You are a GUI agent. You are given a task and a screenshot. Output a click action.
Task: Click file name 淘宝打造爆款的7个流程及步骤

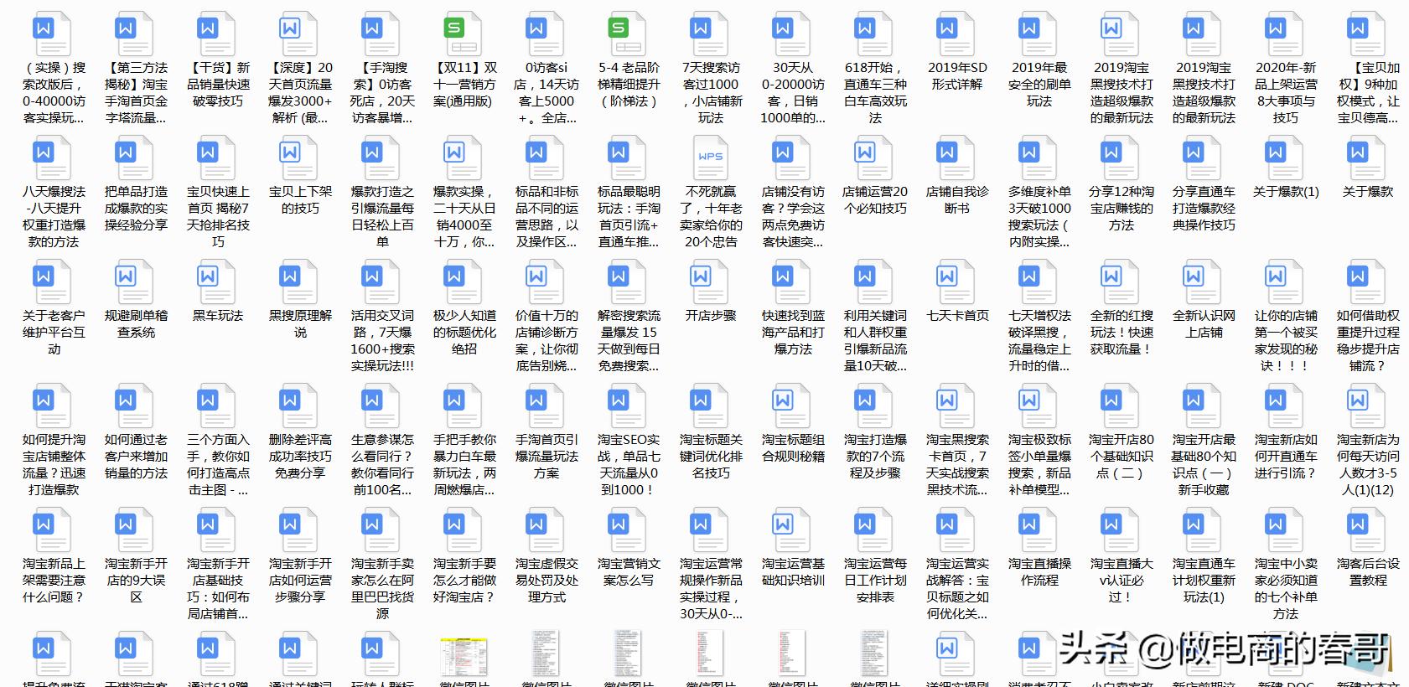point(875,457)
